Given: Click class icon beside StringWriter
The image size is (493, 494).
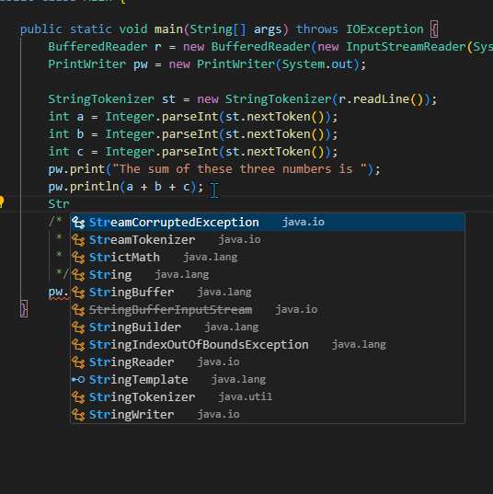Looking at the screenshot, I should [78, 415].
